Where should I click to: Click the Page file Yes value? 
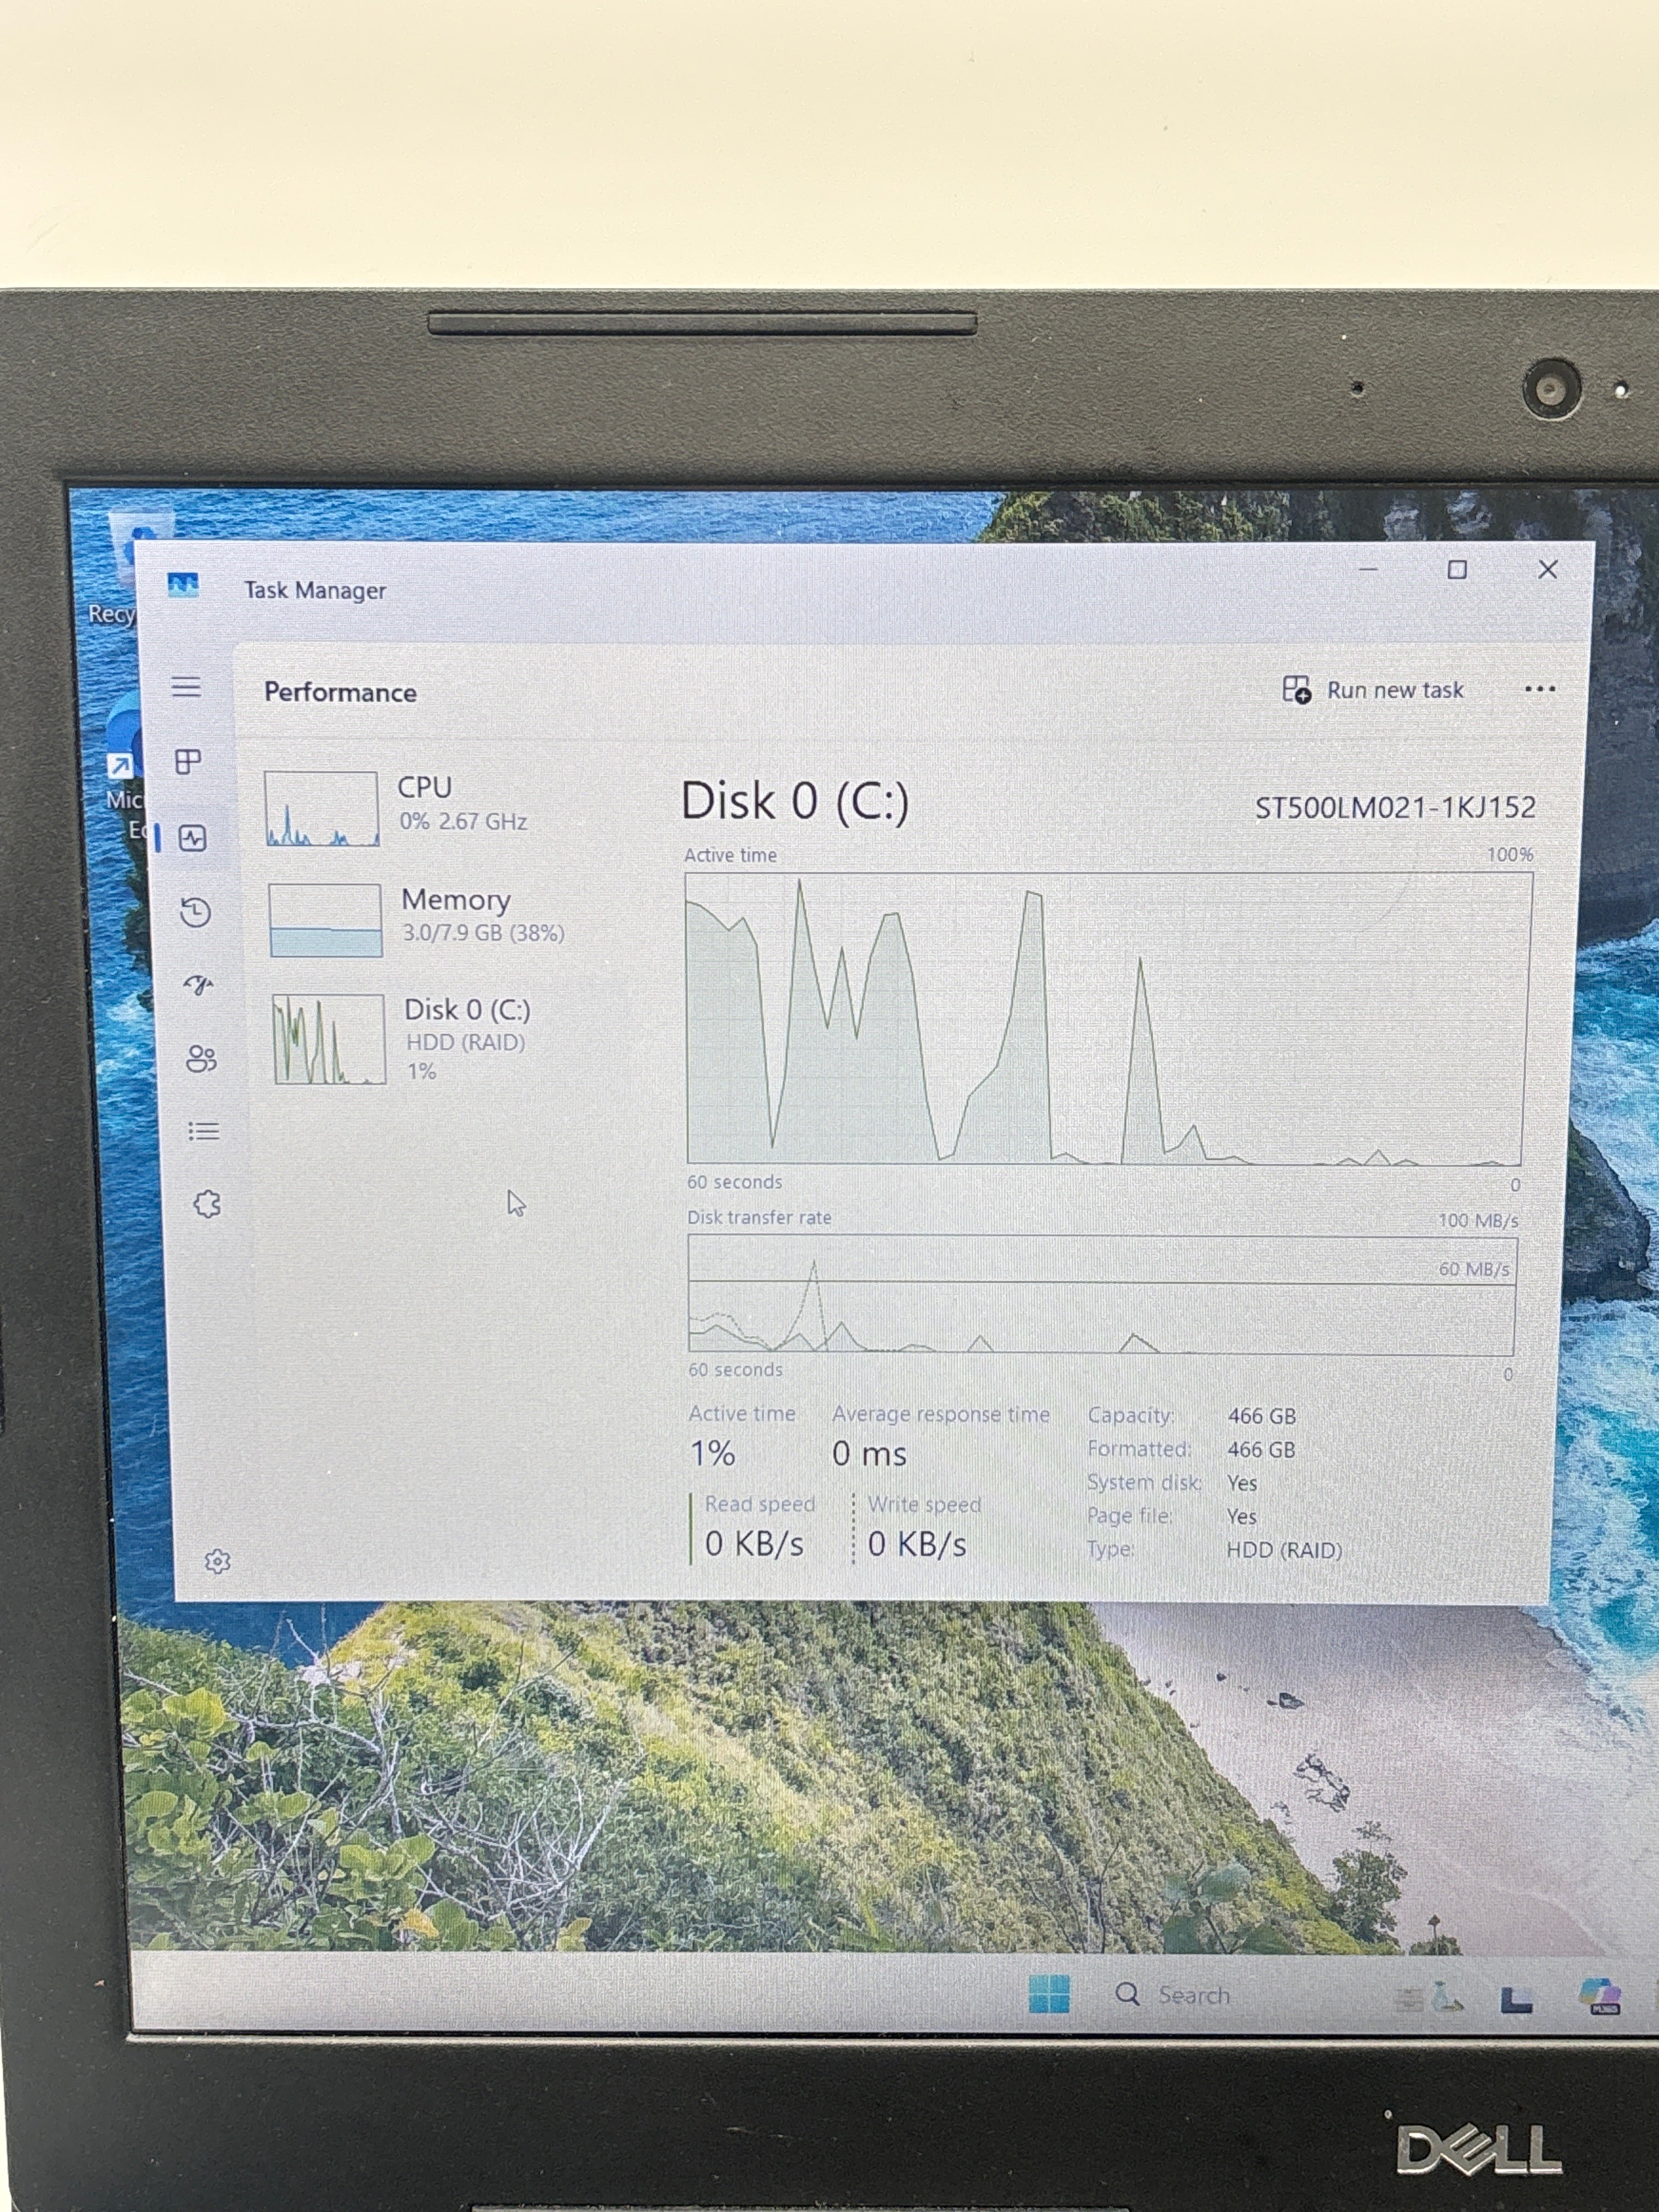(1242, 1516)
